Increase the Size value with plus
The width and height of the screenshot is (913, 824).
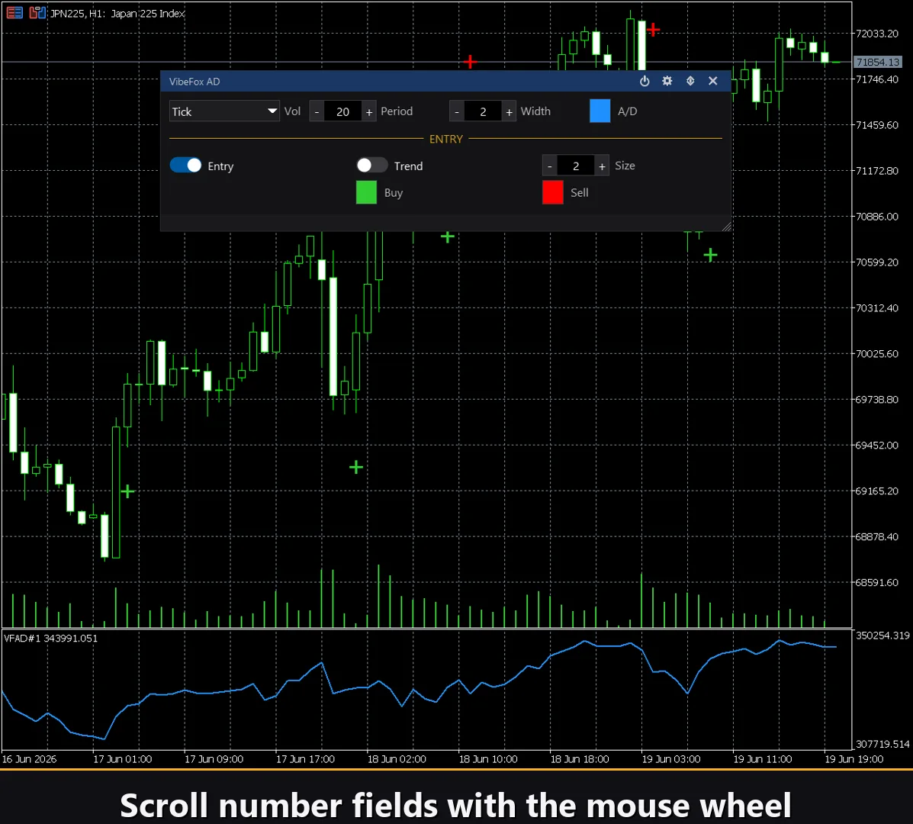pyautogui.click(x=602, y=166)
